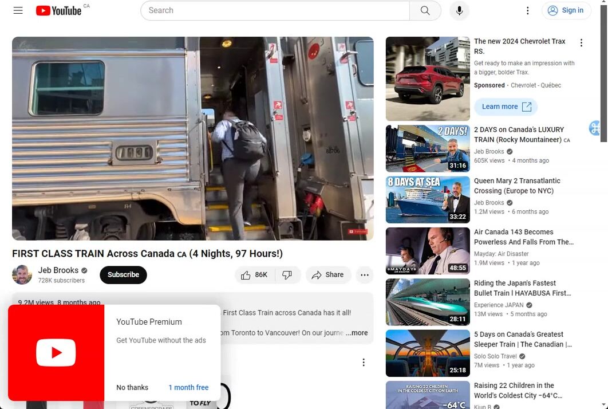The width and height of the screenshot is (608, 409).
Task: Open The Canadian sleeper train thumbnail
Action: [428, 353]
